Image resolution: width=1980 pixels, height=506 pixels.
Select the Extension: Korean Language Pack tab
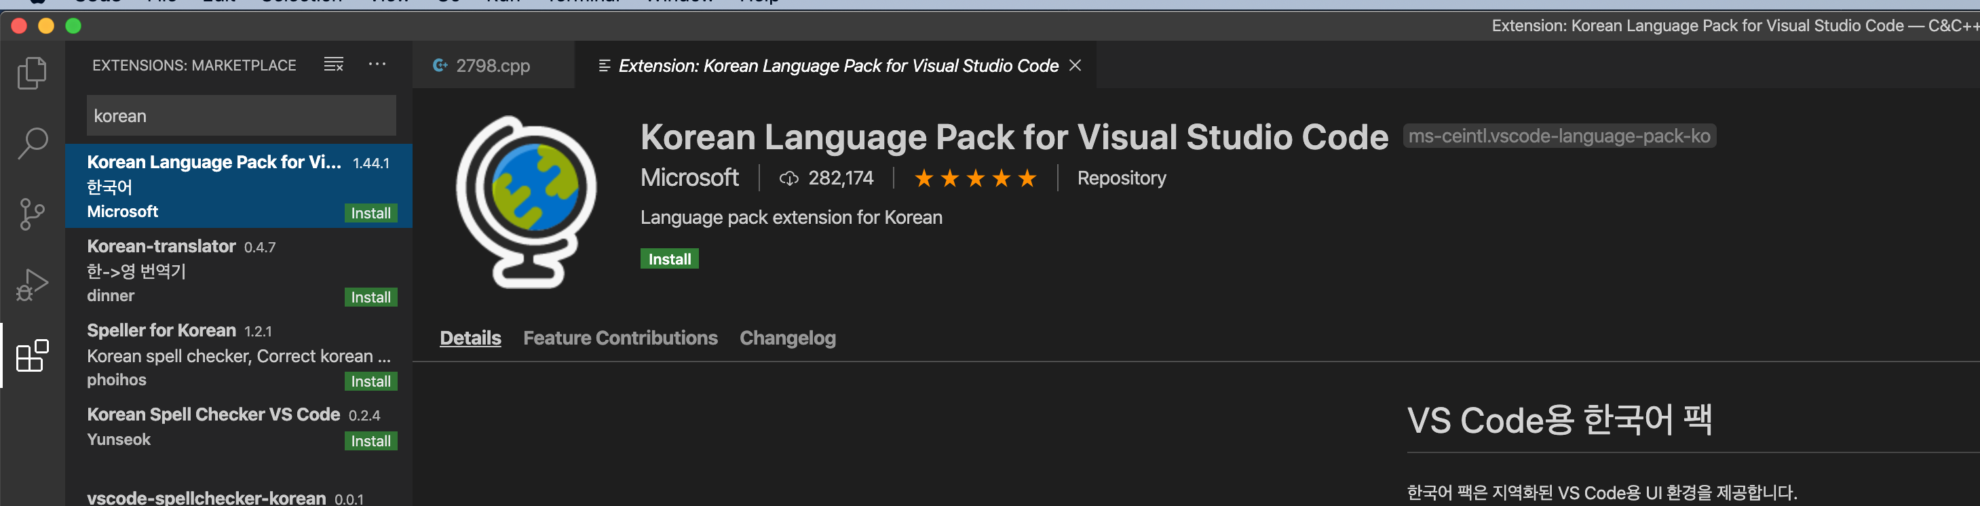pos(835,65)
